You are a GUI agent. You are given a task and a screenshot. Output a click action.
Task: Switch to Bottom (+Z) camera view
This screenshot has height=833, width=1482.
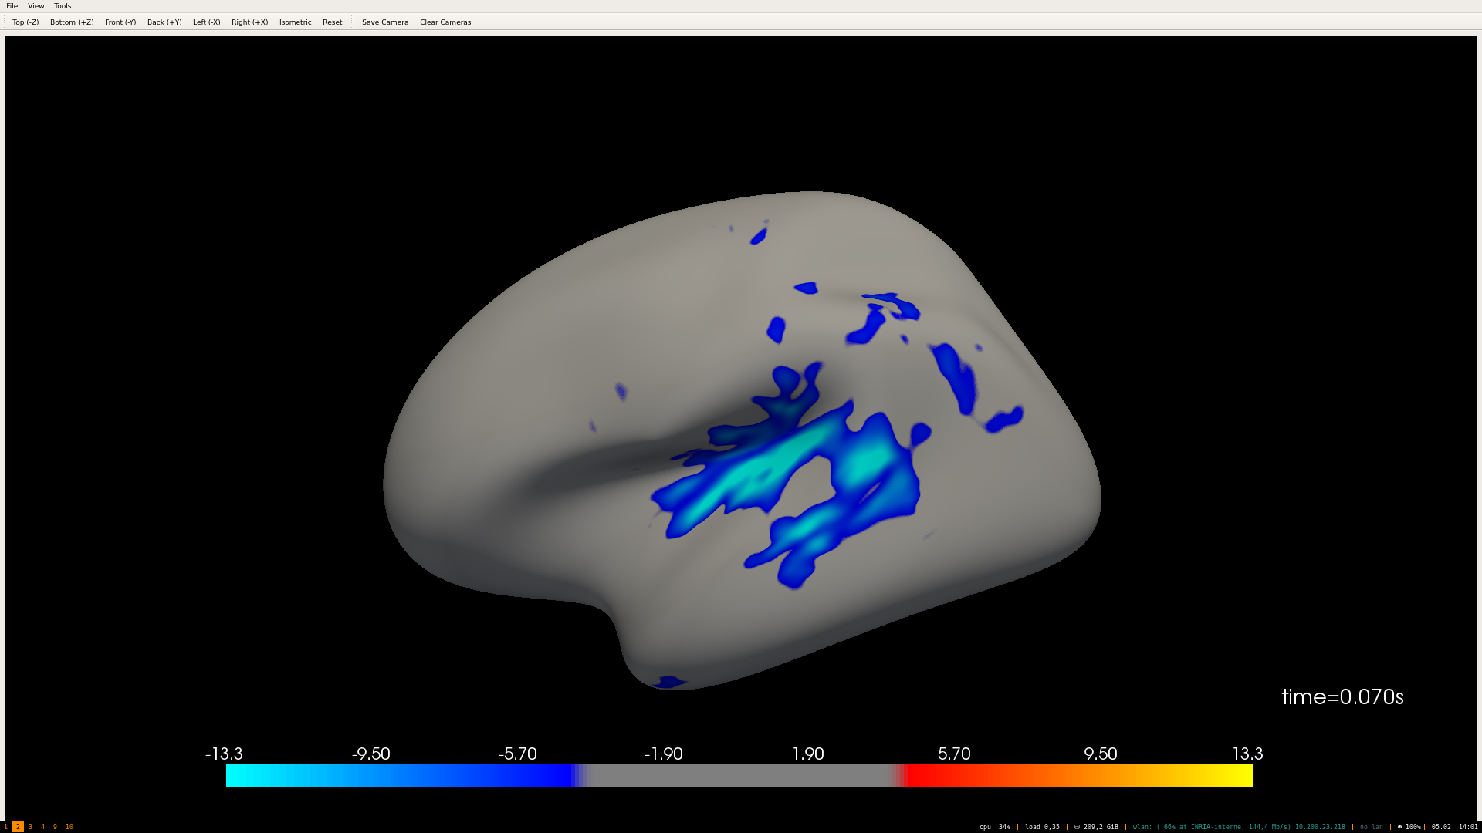pos(72,22)
